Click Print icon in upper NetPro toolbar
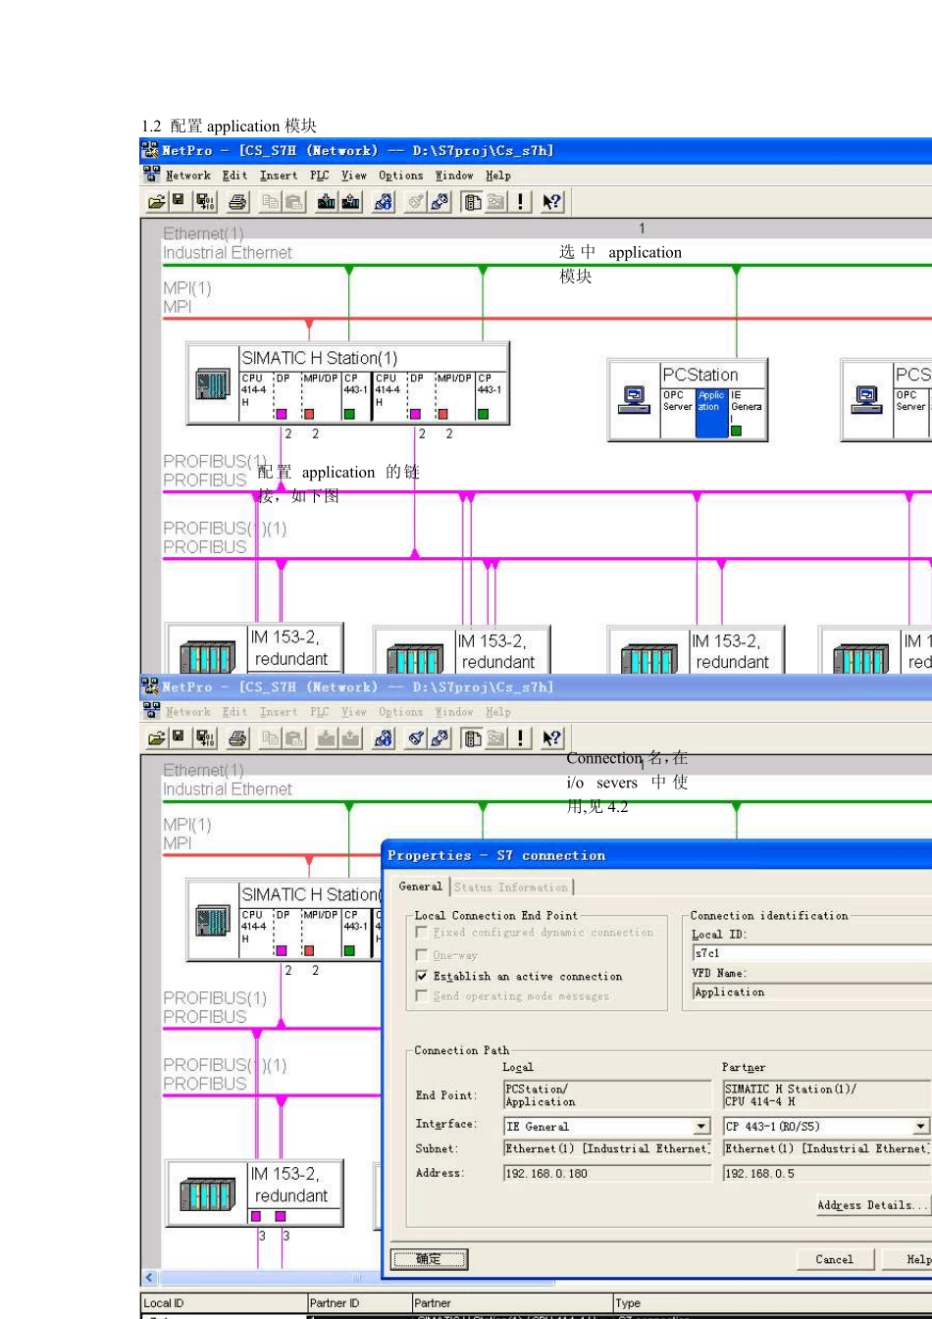932x1319 pixels. click(237, 202)
